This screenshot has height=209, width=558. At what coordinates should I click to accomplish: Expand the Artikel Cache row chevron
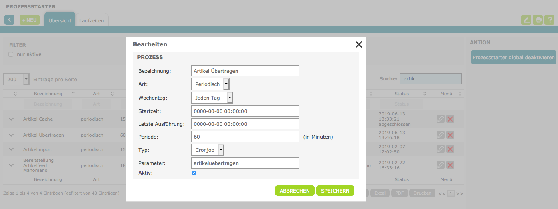(11, 119)
